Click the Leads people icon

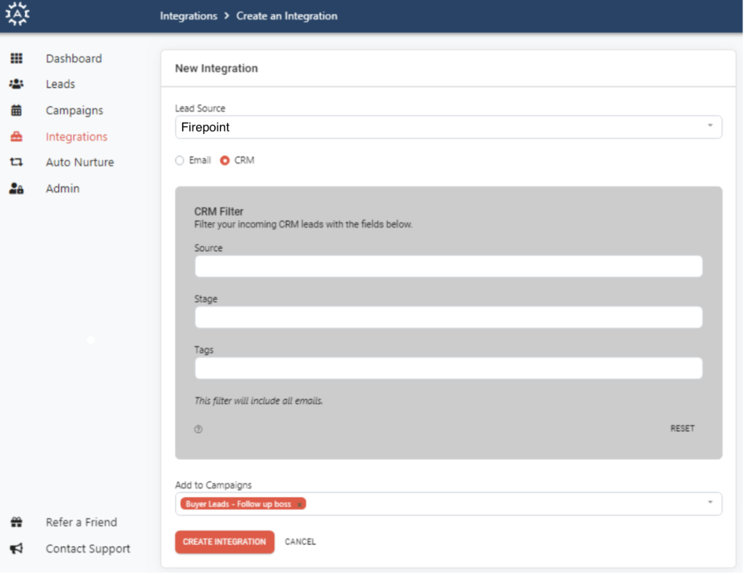click(17, 84)
